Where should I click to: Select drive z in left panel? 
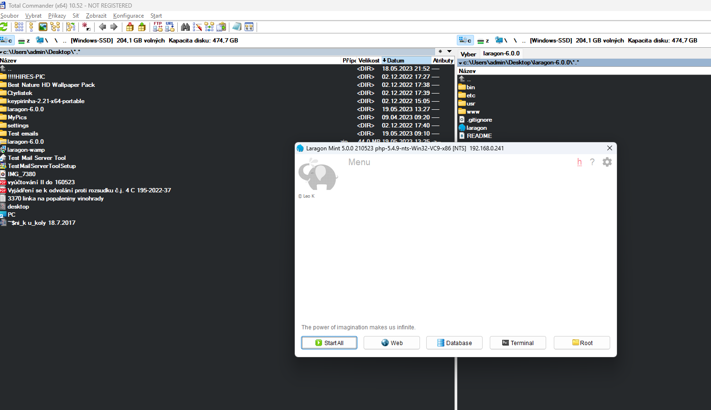24,41
